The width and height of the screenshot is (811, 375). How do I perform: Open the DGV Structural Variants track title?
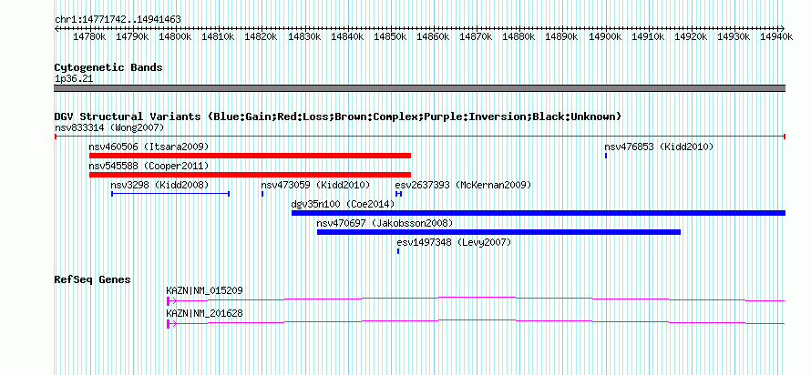[337, 117]
